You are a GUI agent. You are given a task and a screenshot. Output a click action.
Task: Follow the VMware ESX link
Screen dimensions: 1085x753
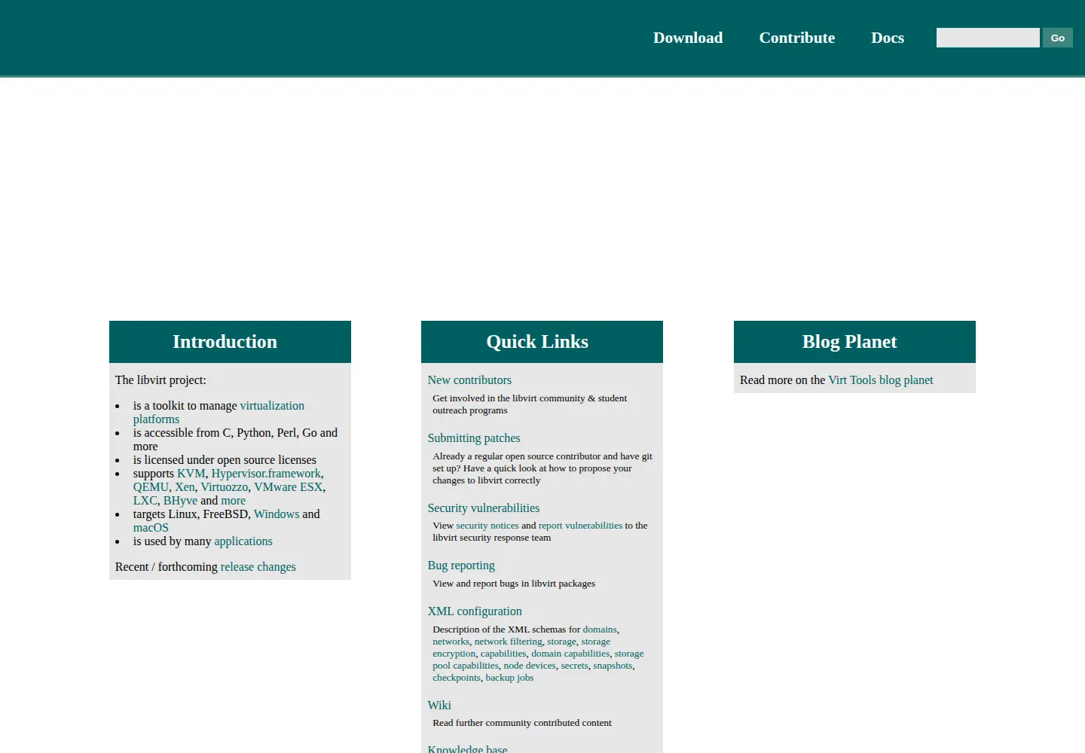(288, 487)
